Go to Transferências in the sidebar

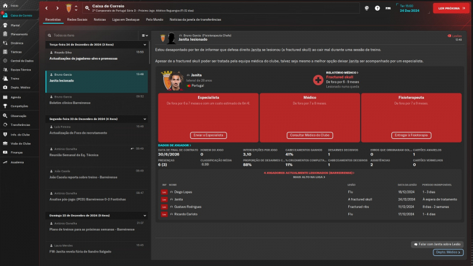coord(5,125)
